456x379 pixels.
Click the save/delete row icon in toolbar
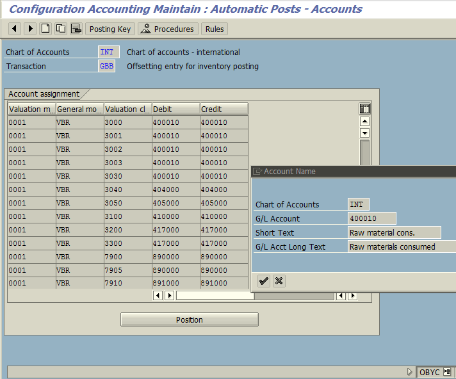[x=76, y=29]
